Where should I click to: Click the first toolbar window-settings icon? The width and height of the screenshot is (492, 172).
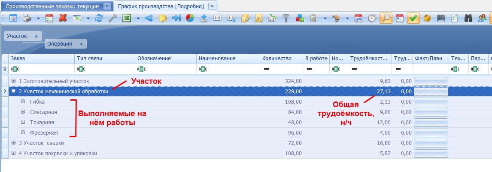tap(13, 18)
